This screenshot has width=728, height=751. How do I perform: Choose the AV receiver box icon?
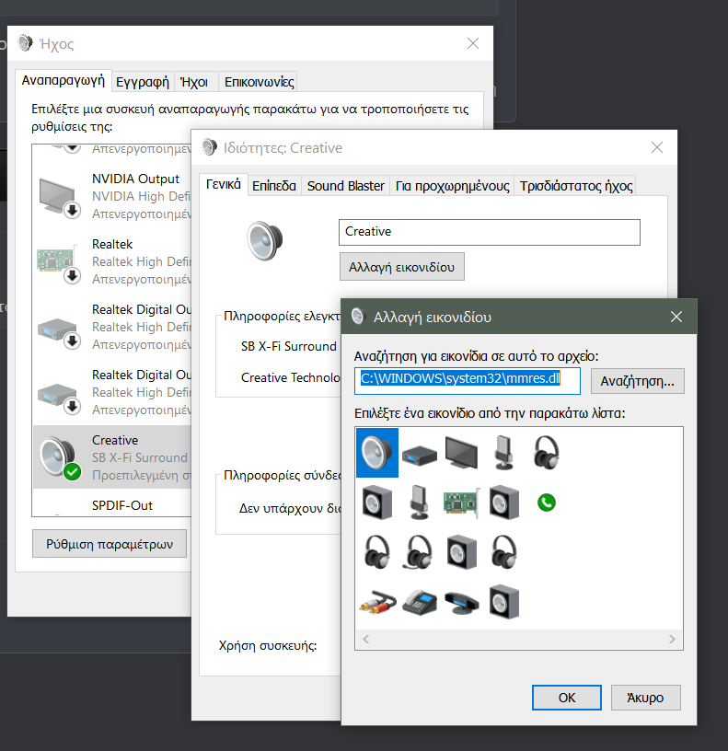coord(420,453)
